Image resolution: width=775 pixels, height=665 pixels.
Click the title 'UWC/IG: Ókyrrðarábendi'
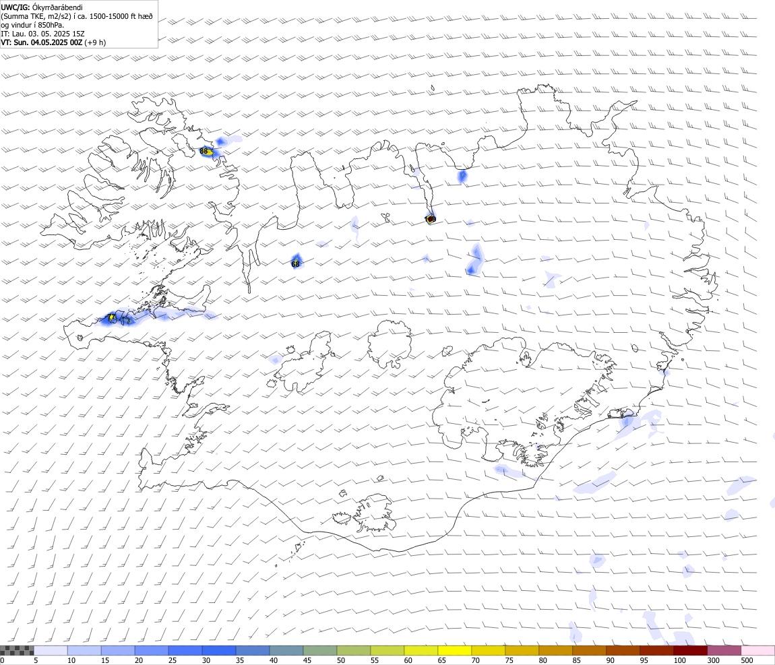coord(42,7)
